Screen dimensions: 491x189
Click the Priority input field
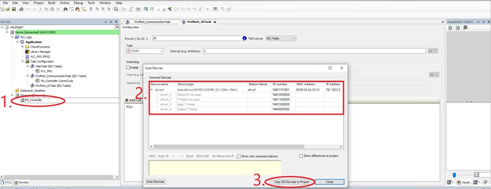coord(197,39)
